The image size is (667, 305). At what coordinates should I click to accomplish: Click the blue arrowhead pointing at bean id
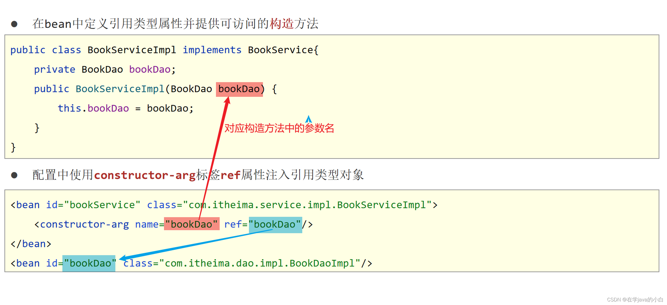(x=123, y=258)
